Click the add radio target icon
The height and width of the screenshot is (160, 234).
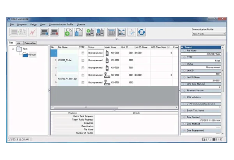90,32
